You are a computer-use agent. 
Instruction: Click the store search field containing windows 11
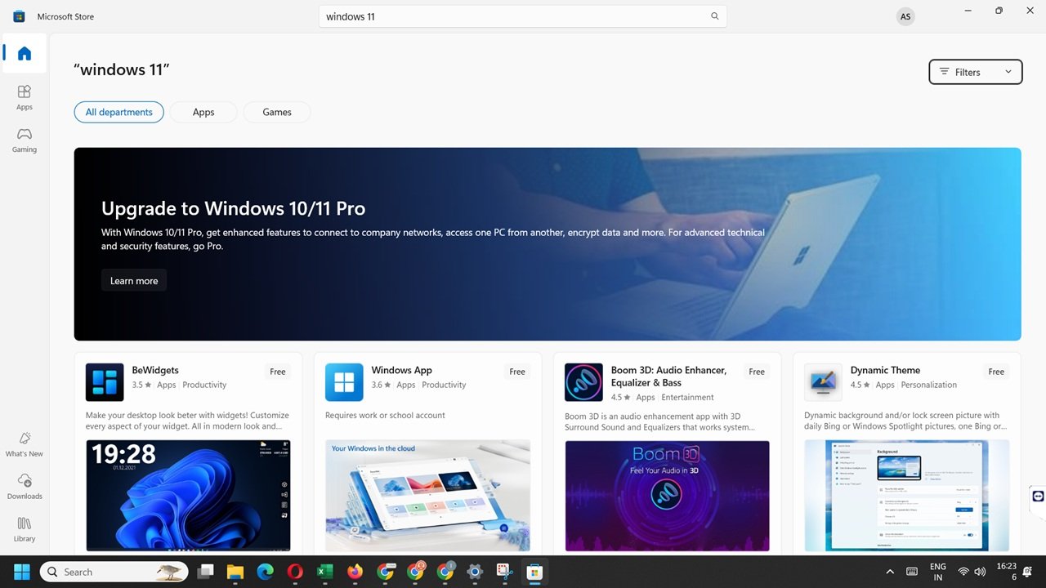(523, 16)
